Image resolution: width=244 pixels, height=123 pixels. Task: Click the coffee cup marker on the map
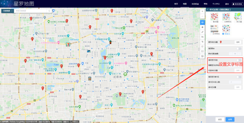click(89, 79)
